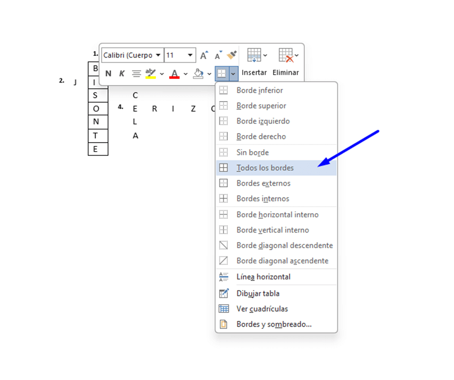The image size is (454, 380).
Task: Click the Borders button in mini toolbar
Action: coord(222,73)
